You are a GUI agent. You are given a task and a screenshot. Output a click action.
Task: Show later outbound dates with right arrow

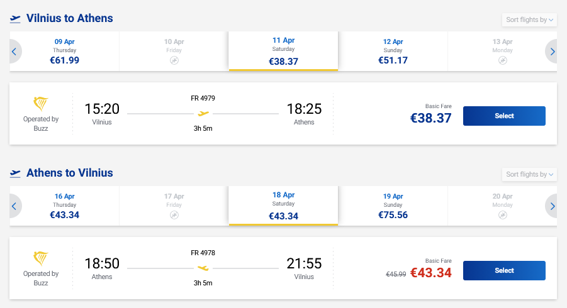point(553,52)
